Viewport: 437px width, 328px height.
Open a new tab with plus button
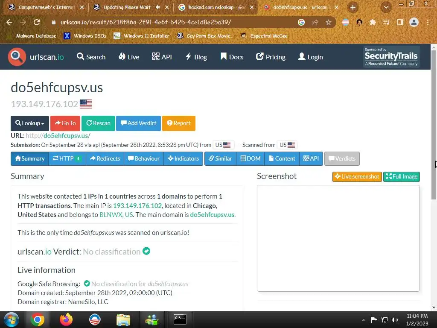(353, 7)
